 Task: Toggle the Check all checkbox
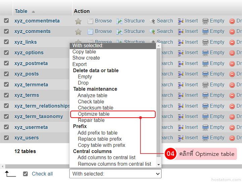(x=25, y=174)
